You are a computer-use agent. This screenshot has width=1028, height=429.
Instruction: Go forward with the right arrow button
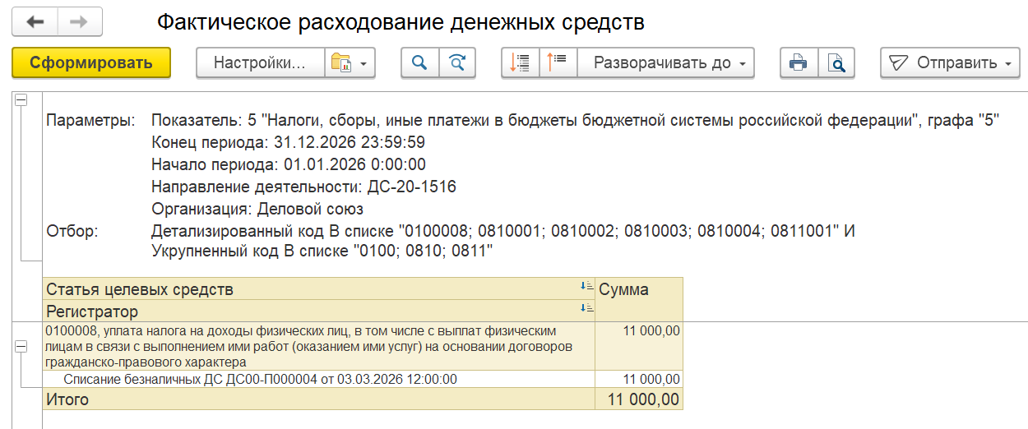[x=80, y=22]
